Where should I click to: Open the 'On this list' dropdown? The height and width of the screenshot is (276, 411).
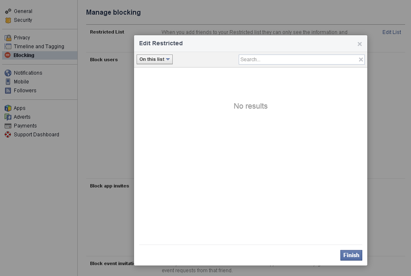click(154, 59)
